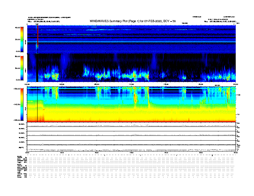The height and width of the screenshot is (196, 254).
Task: Click '16:00' time label under bottom line plots
Action: pos(166,152)
